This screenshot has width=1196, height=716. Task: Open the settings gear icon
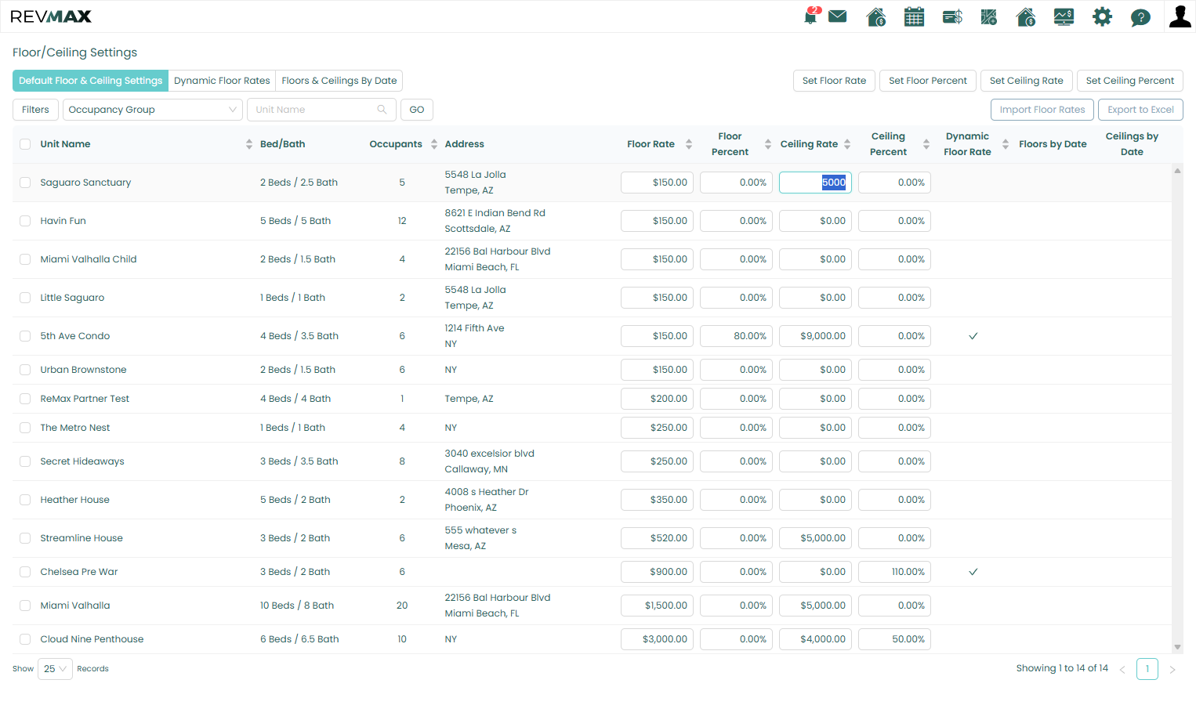coord(1102,16)
